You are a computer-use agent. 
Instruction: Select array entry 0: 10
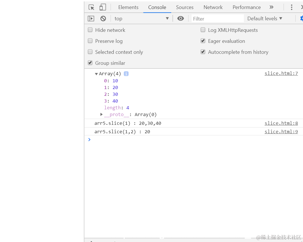pos(111,81)
